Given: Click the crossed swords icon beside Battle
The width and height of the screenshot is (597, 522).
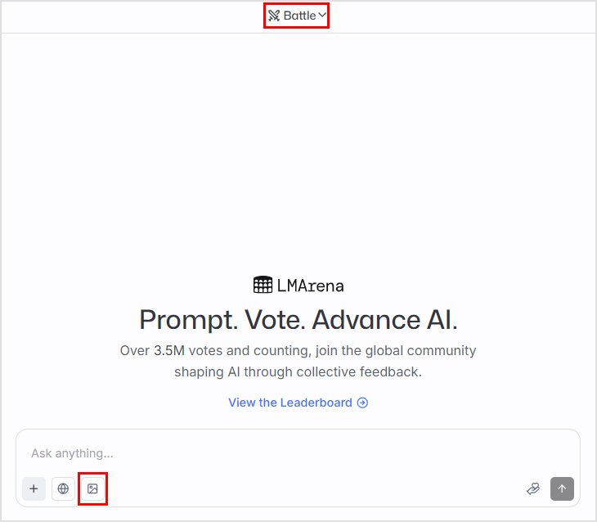Looking at the screenshot, I should pyautogui.click(x=274, y=16).
